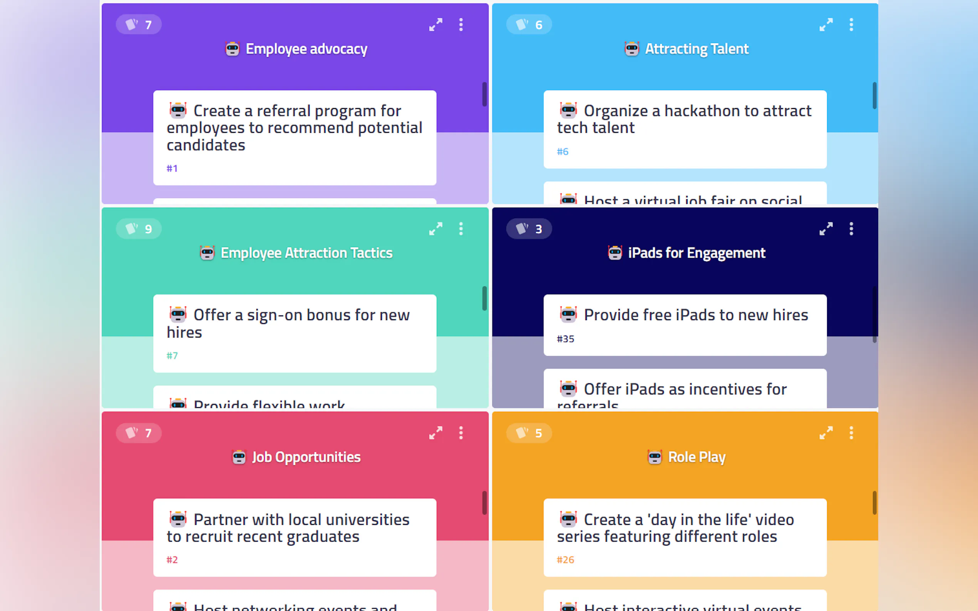
Task: Expand the Employee Attraction Tactics group
Action: [435, 229]
